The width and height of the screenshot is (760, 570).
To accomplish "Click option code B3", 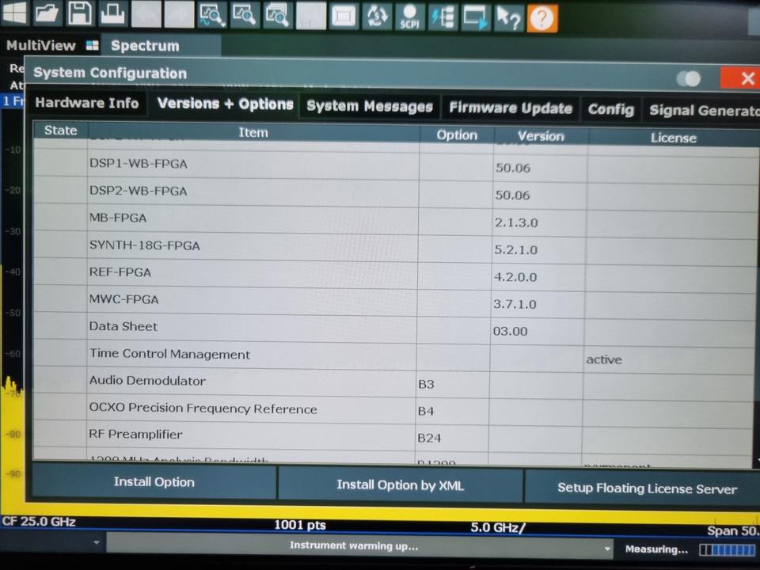I will tap(426, 385).
